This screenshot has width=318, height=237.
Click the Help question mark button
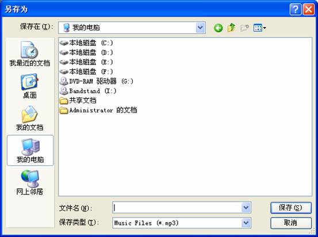(296, 9)
